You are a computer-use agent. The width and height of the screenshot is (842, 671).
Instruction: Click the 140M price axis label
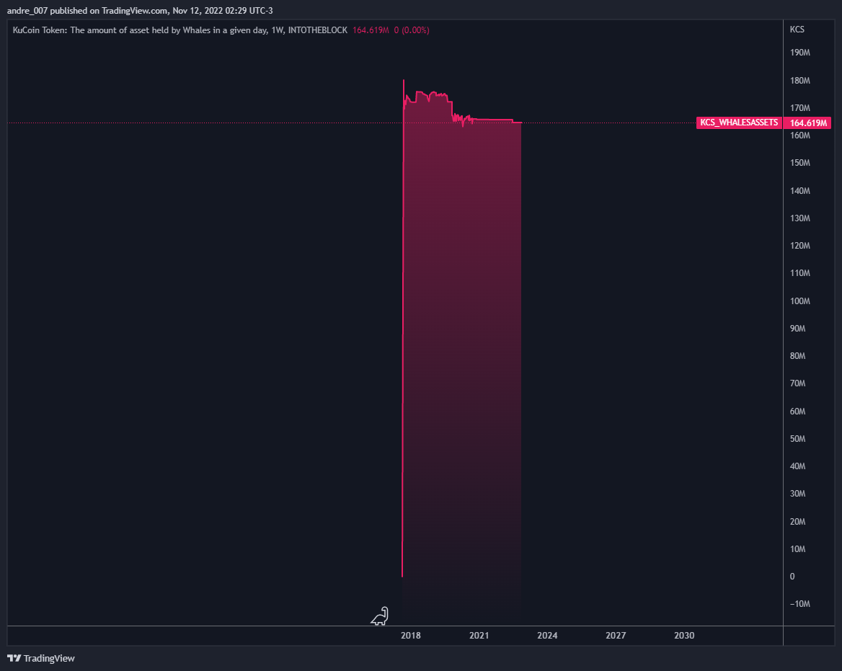800,190
